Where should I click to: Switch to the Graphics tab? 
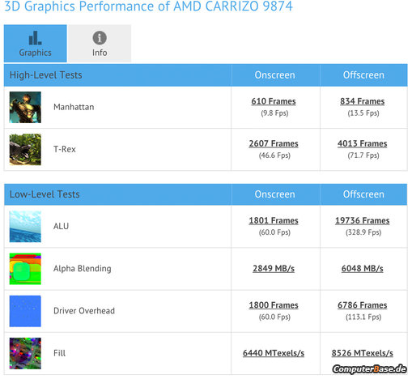(36, 44)
